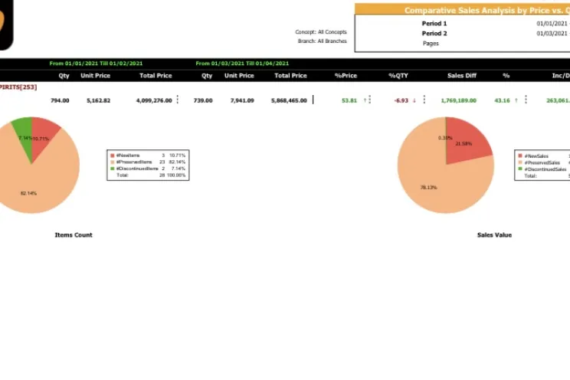Viewport: 570px width, 380px height.
Task: Click the Period 2 date 01/03/2021
Action: tap(552, 33)
